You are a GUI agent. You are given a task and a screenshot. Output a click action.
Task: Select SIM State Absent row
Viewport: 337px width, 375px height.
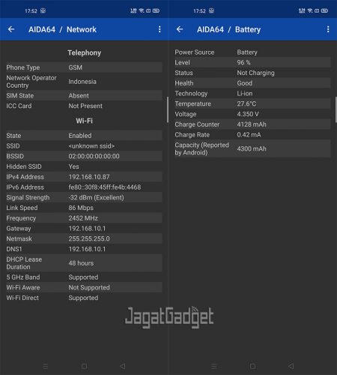pos(84,95)
